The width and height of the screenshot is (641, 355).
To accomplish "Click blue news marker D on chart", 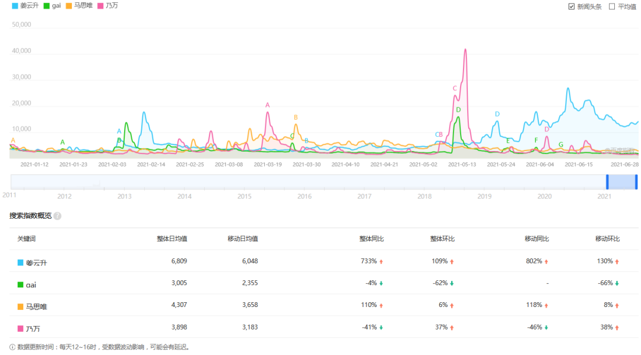I will pyautogui.click(x=497, y=114).
